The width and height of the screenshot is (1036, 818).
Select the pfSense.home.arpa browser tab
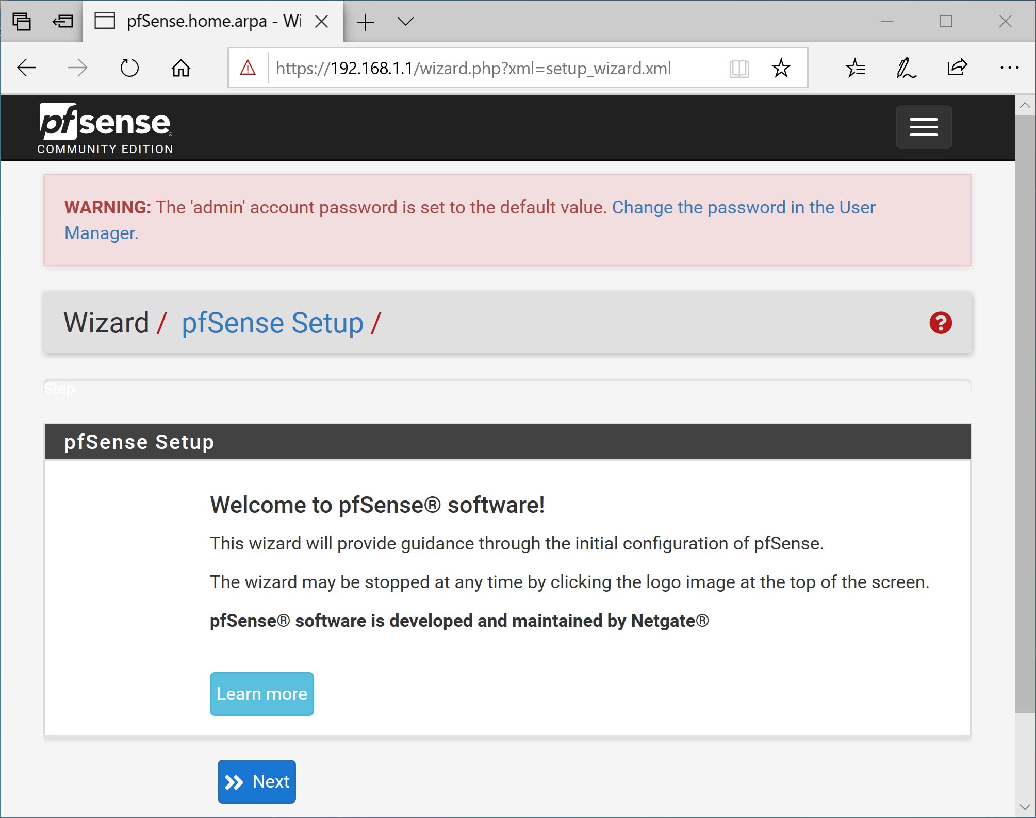point(201,21)
